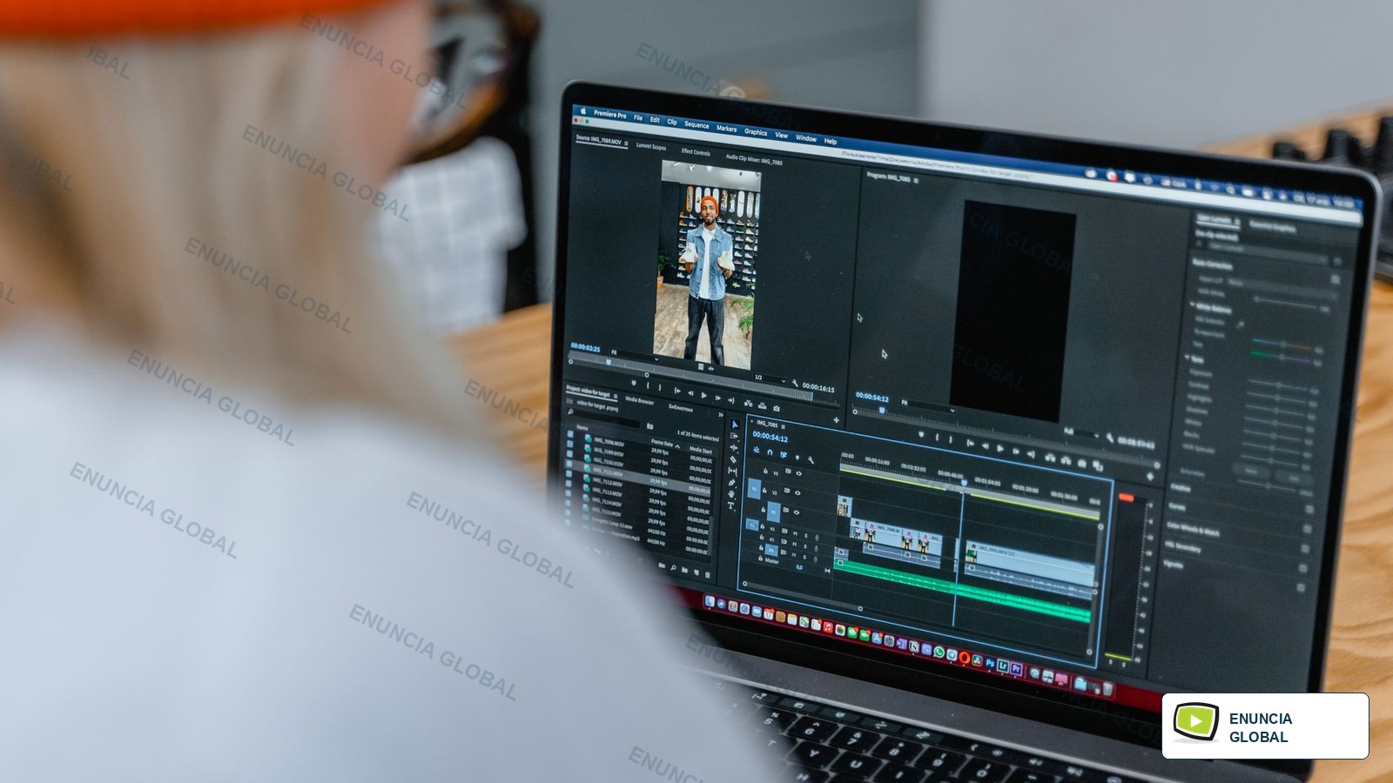Go to In point in Source monitor
The image size is (1393, 783).
[x=677, y=391]
